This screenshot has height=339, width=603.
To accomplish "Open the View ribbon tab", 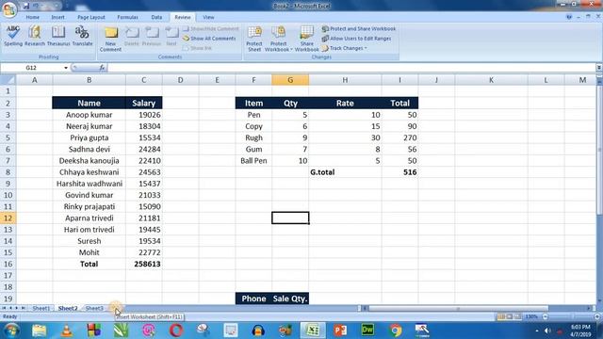I will pos(208,17).
